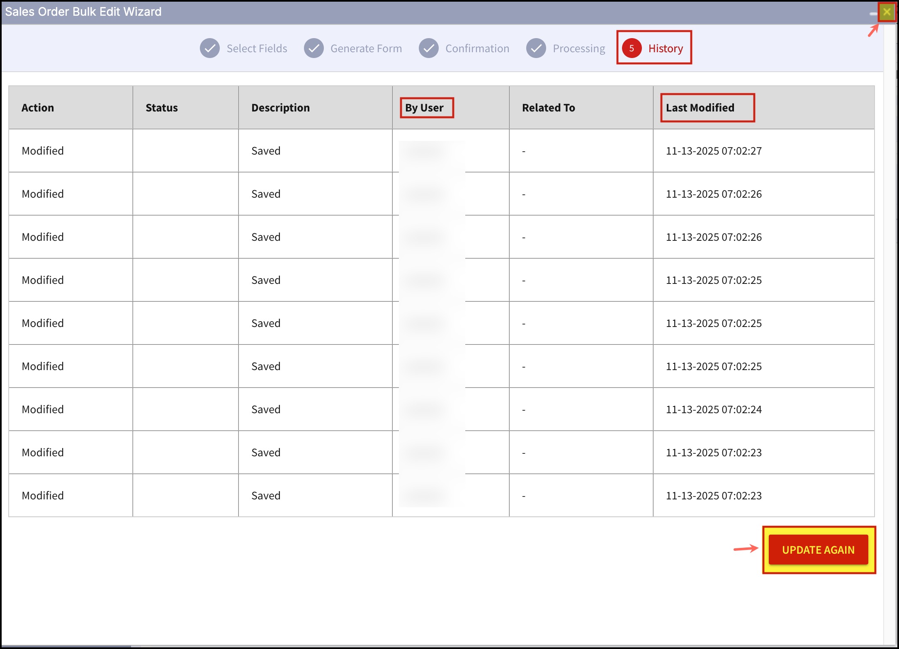Click the horizontal scrollbar at bottom
The image size is (899, 649).
pos(66,646)
